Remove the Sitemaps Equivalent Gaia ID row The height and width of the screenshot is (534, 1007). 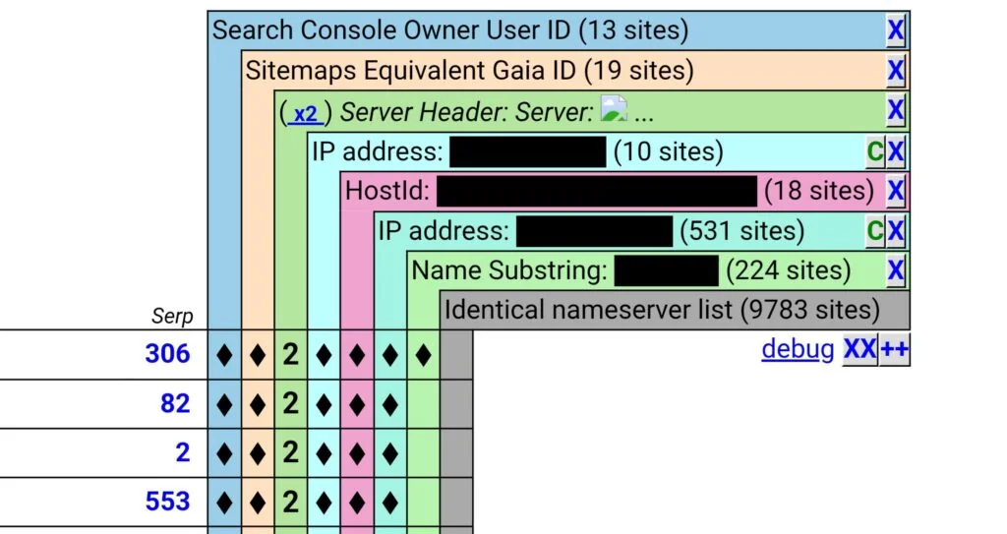click(x=895, y=70)
